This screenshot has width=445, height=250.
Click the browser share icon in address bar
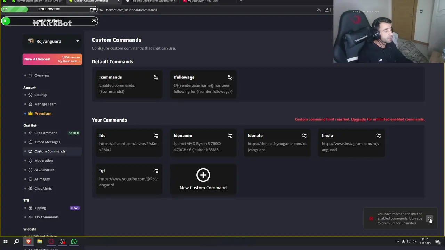click(x=327, y=10)
